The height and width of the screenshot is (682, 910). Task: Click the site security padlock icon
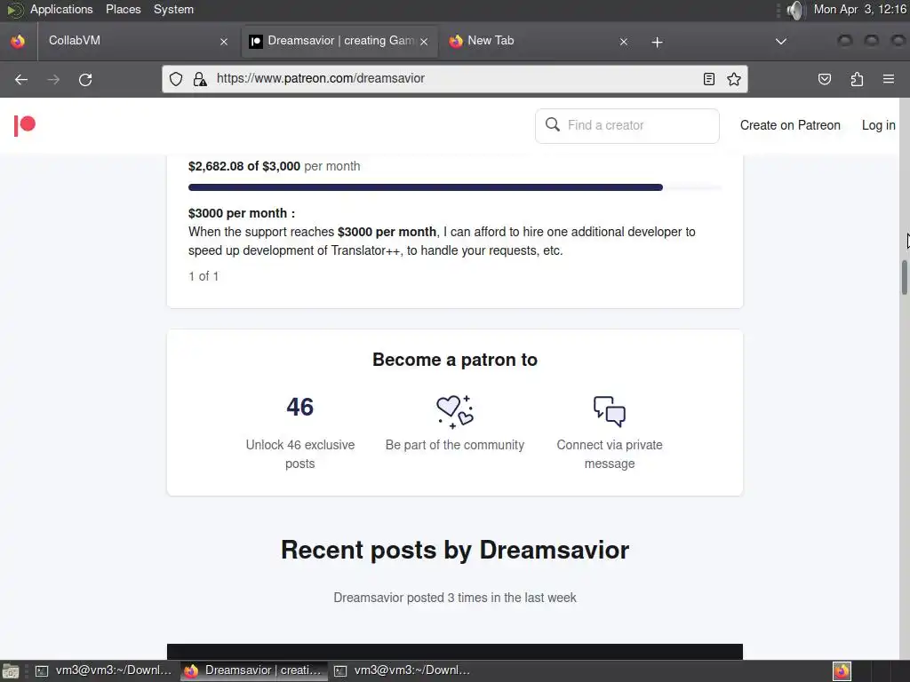[200, 79]
